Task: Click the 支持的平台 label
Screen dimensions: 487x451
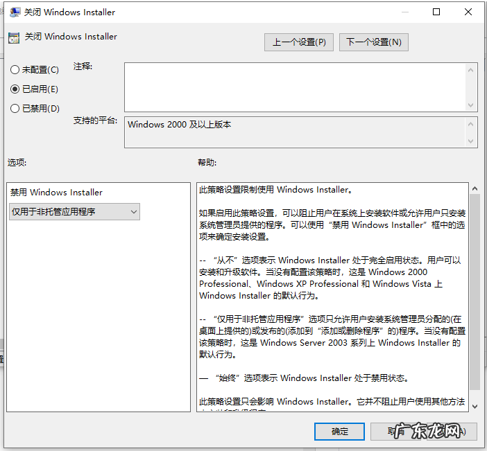Action: click(95, 121)
